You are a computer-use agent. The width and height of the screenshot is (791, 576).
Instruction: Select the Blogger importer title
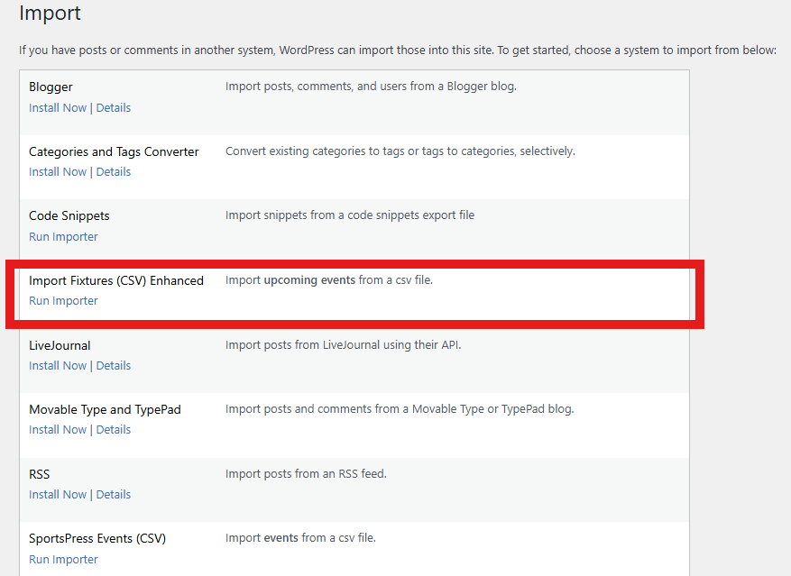coord(51,87)
